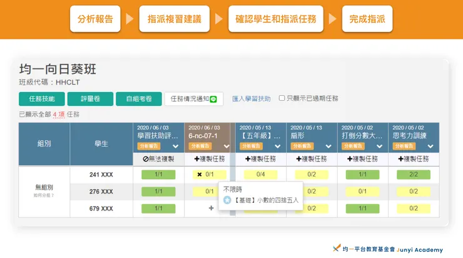Select 679 XXX 1/1 in 打倒分數大 column
The height and width of the screenshot is (258, 463).
(x=363, y=209)
